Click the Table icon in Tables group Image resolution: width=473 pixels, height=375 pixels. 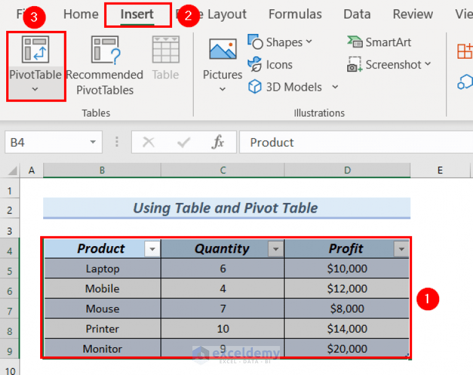166,49
